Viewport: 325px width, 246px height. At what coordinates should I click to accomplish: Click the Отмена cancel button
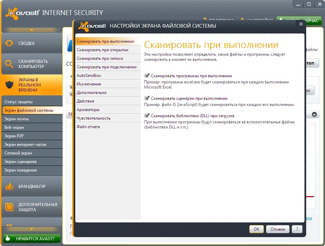tap(277, 229)
